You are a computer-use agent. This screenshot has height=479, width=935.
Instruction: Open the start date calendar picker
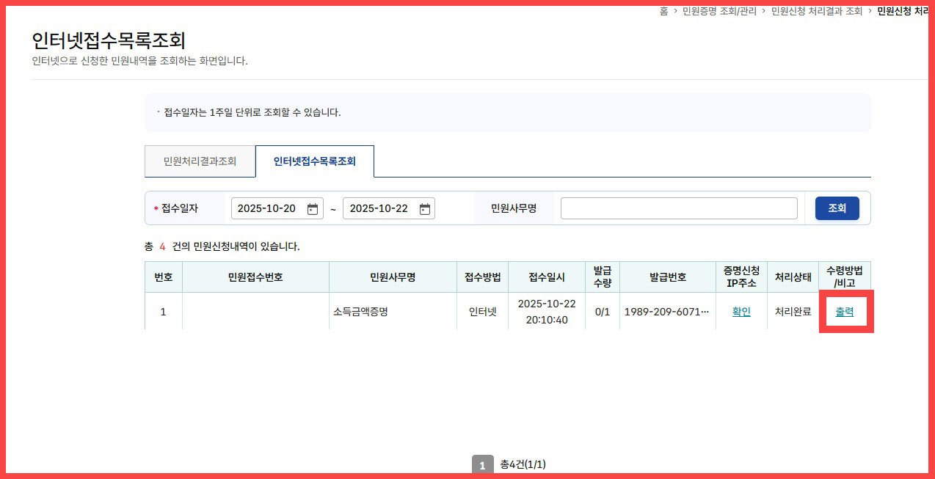click(313, 208)
